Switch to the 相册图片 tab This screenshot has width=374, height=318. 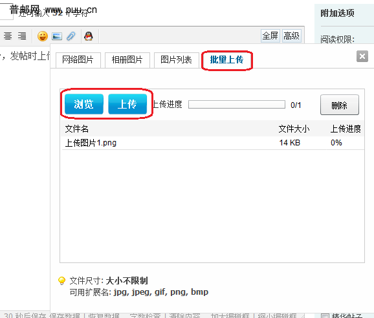click(127, 60)
